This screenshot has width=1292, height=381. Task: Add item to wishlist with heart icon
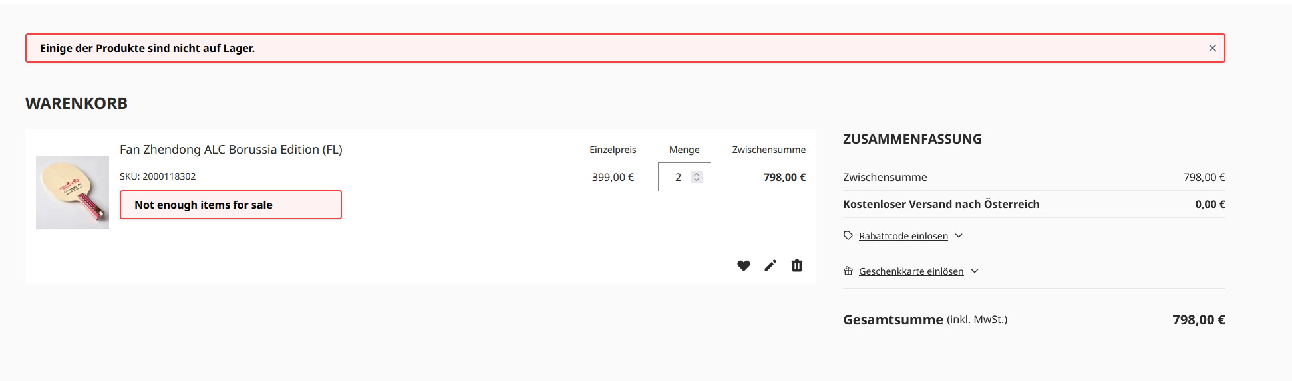[744, 265]
